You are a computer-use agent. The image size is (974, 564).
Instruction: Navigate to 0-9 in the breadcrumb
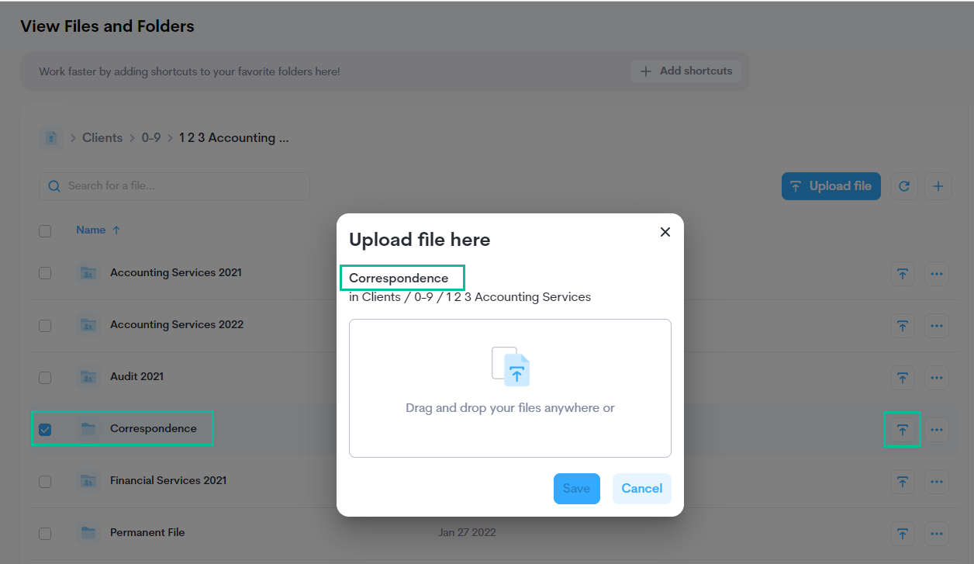click(151, 138)
